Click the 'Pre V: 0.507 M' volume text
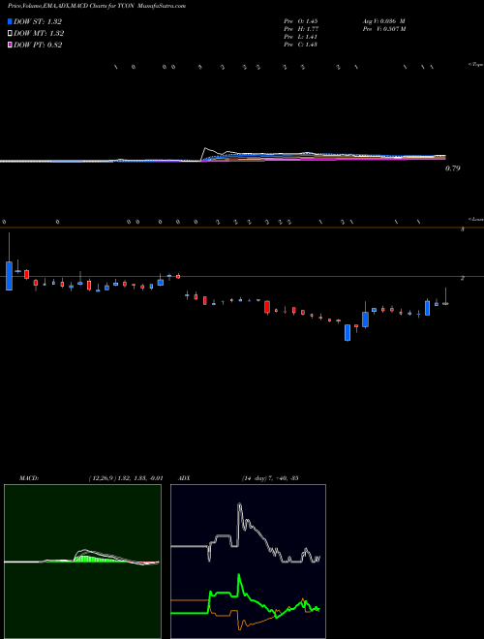This screenshot has width=484, height=639. pyautogui.click(x=383, y=29)
